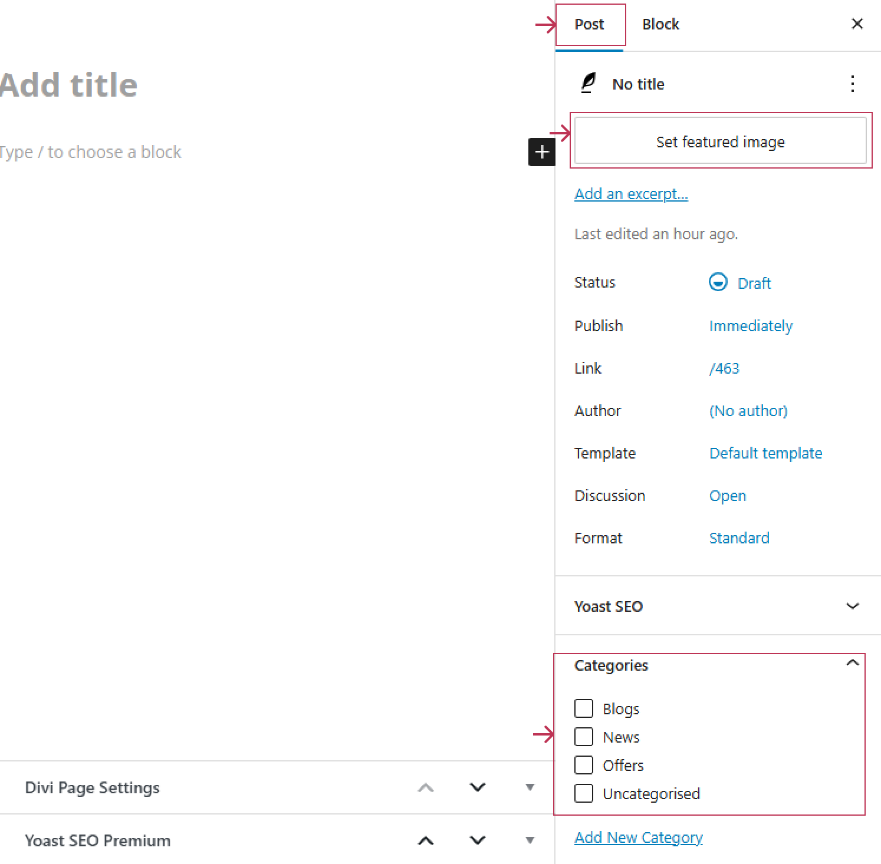Viewport: 881px width, 864px height.
Task: Collapse the Categories panel
Action: point(852,663)
